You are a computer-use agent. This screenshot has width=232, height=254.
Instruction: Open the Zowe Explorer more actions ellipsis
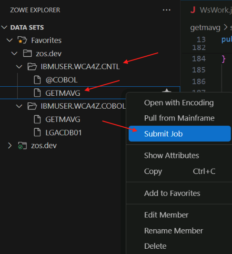pos(166,10)
